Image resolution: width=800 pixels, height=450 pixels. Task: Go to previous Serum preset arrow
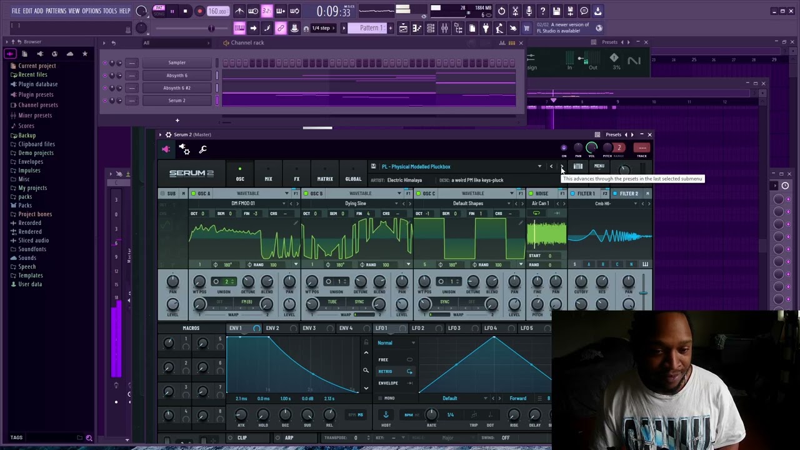pyautogui.click(x=551, y=167)
